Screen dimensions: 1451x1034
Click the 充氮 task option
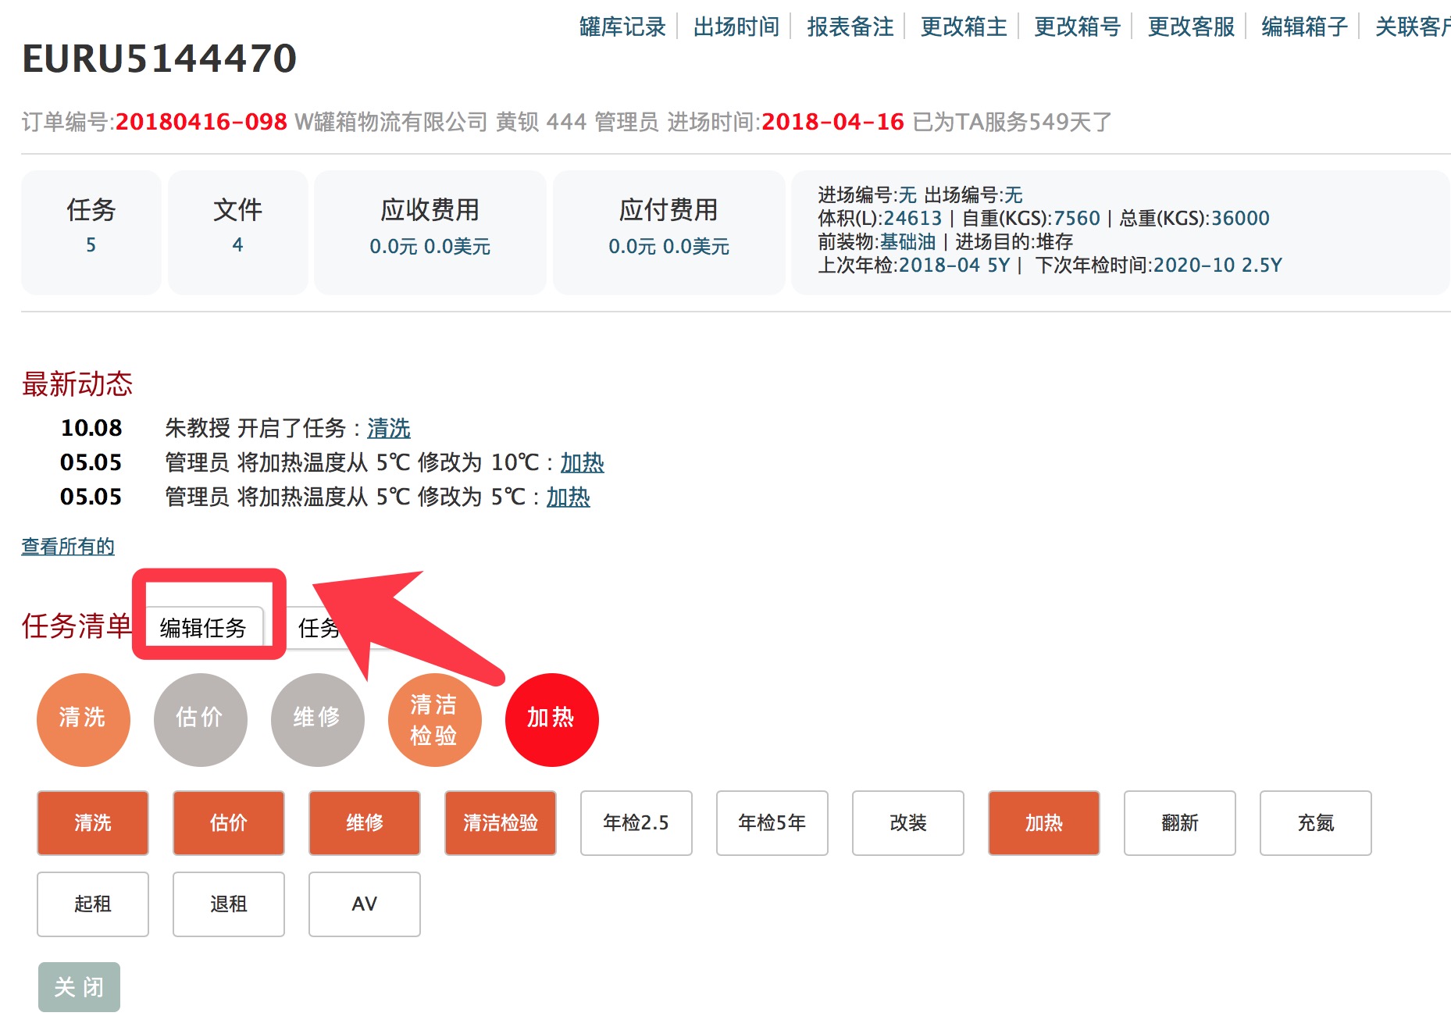click(1315, 822)
